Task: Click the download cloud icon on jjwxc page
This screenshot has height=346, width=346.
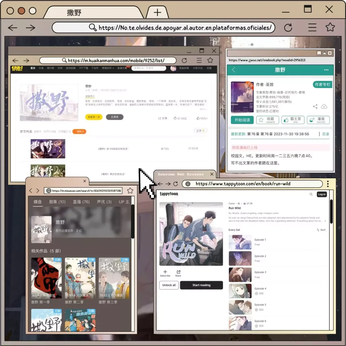Action: (x=324, y=106)
